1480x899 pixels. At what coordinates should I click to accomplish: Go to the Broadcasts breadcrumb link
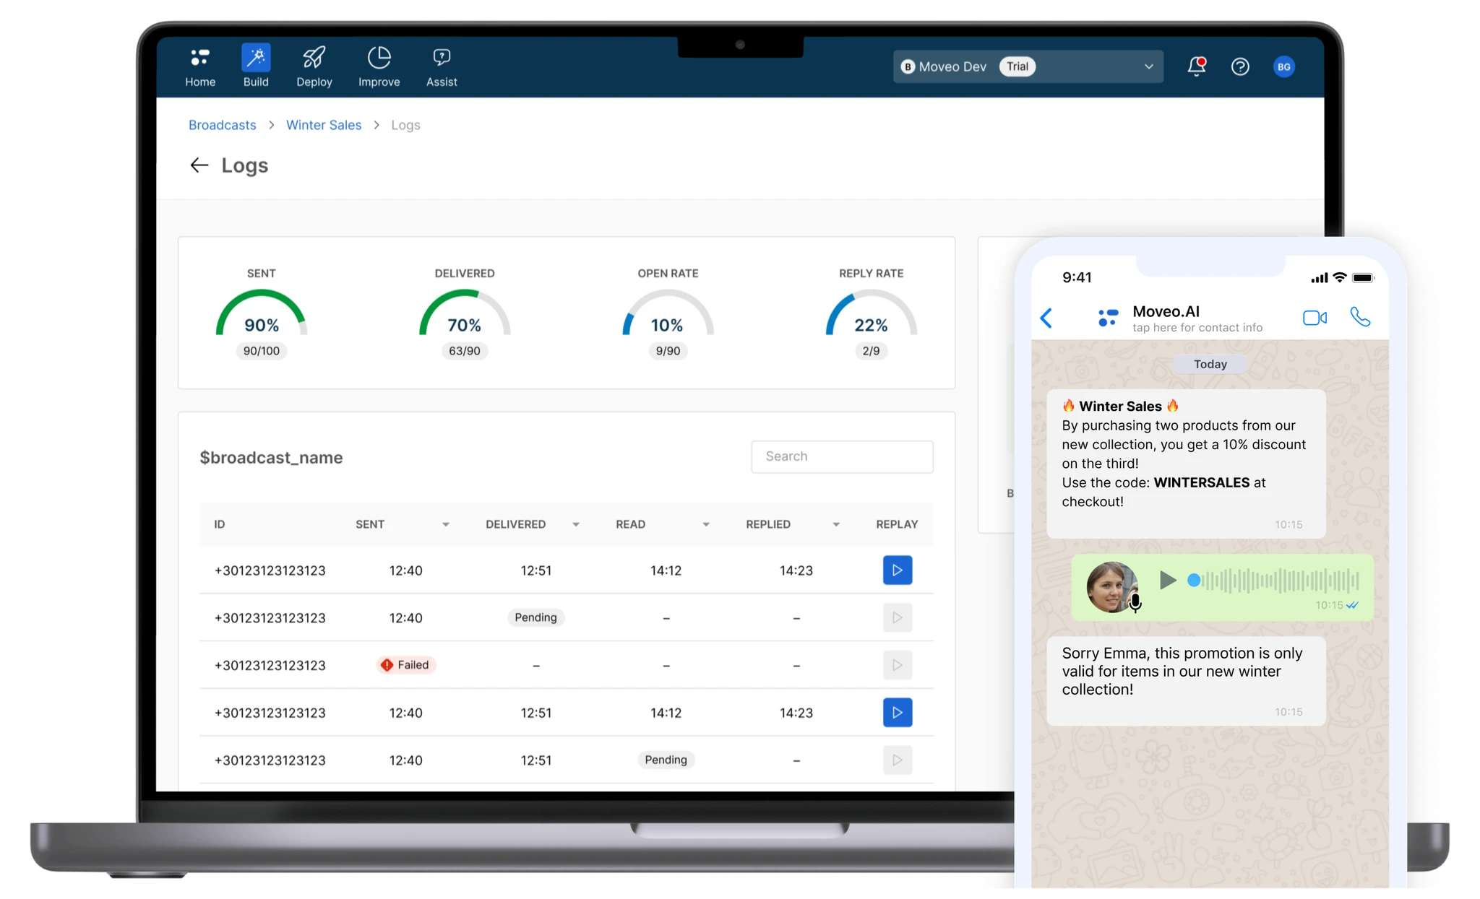pyautogui.click(x=222, y=125)
